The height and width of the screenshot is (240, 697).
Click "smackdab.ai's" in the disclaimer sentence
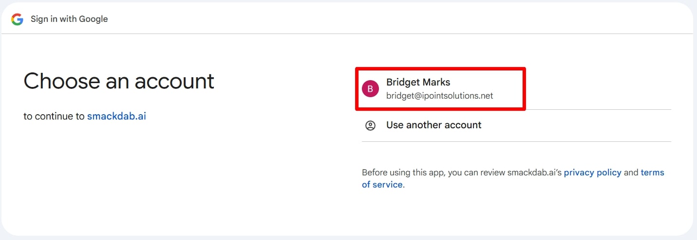point(534,172)
